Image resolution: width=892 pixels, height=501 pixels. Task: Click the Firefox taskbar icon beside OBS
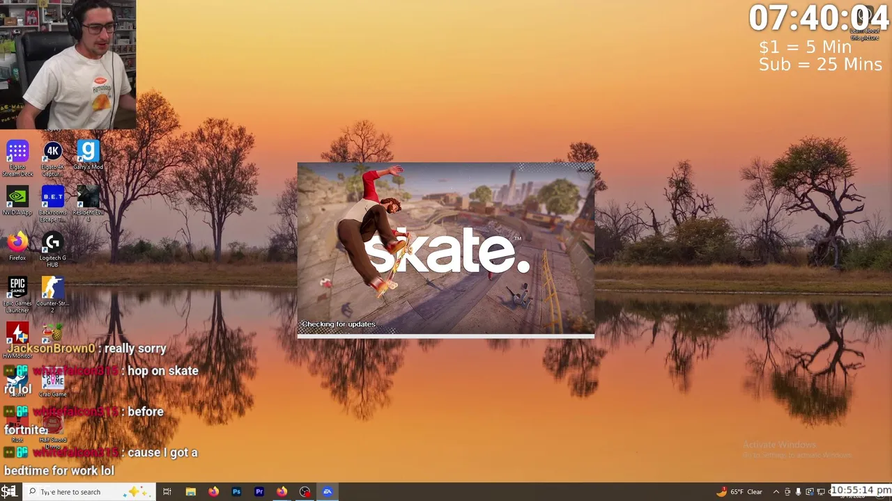tap(282, 492)
